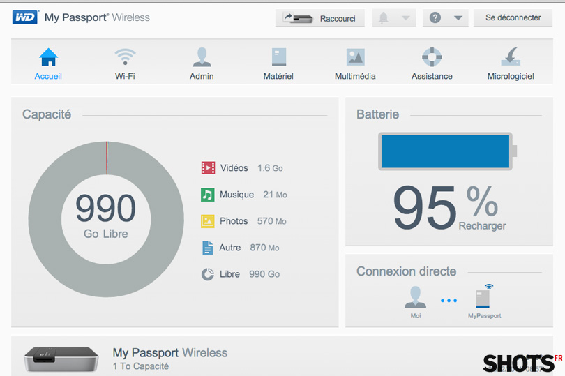Switch to the Assistance tab label

(432, 76)
